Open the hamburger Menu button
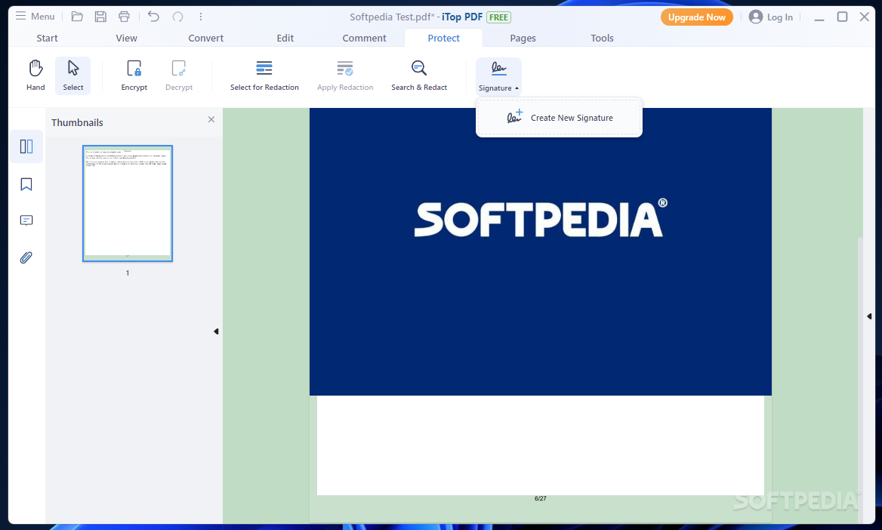Image resolution: width=882 pixels, height=530 pixels. tap(35, 17)
